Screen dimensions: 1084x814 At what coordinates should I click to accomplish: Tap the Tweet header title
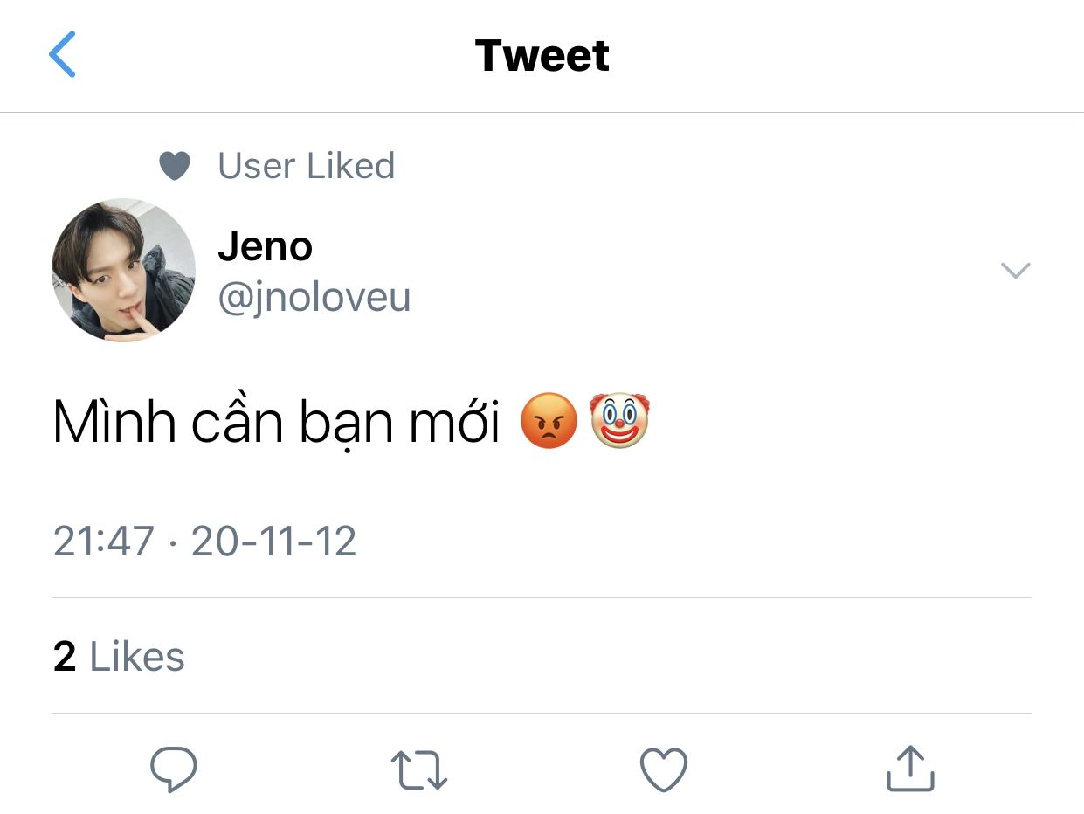pos(542,55)
